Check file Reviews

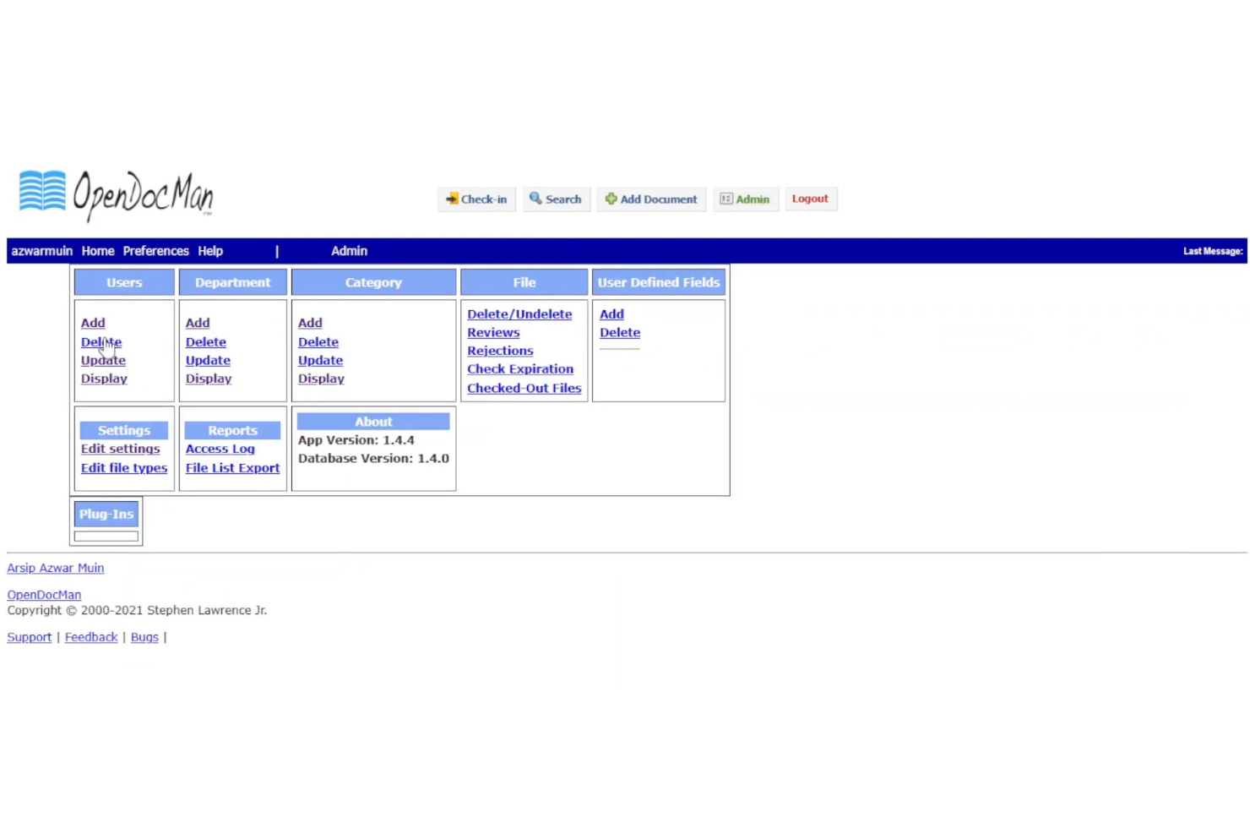coord(493,332)
